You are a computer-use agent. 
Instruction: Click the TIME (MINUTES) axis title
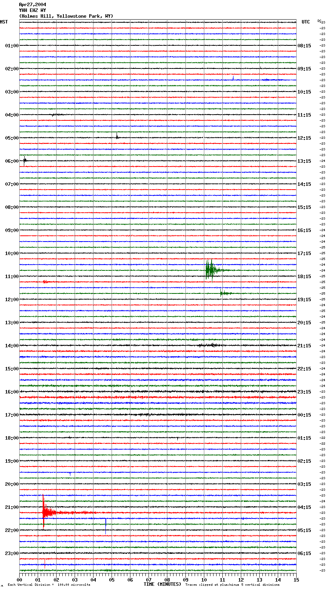point(162,584)
